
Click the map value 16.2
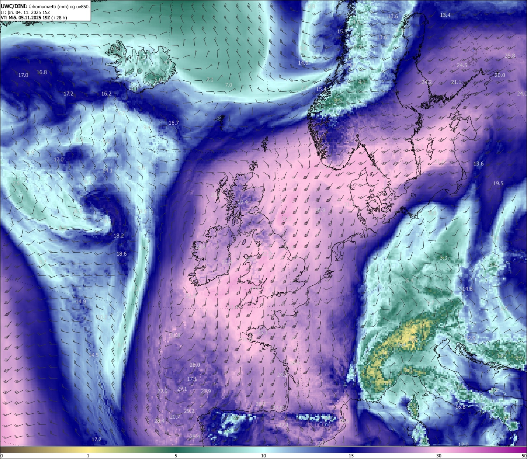pos(106,94)
